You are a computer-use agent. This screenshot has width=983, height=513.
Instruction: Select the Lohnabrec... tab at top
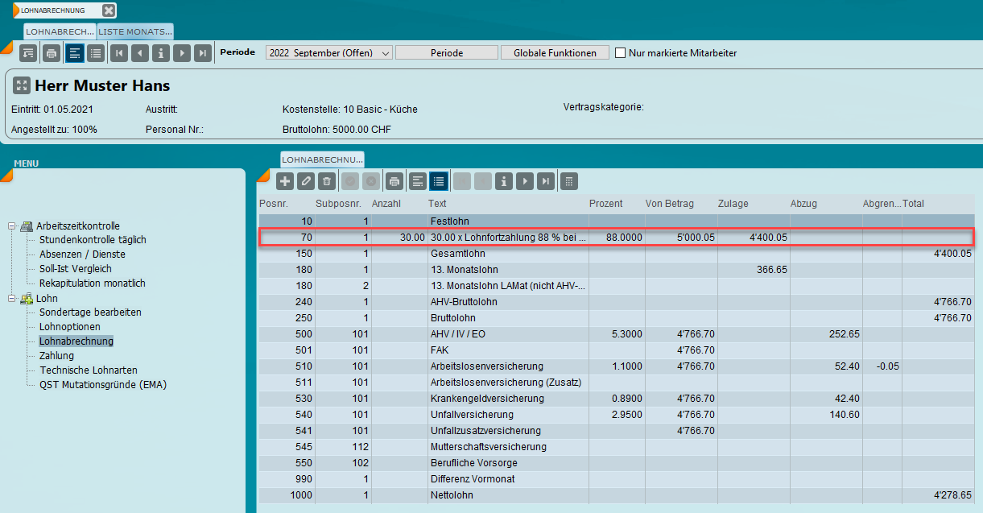[60, 31]
